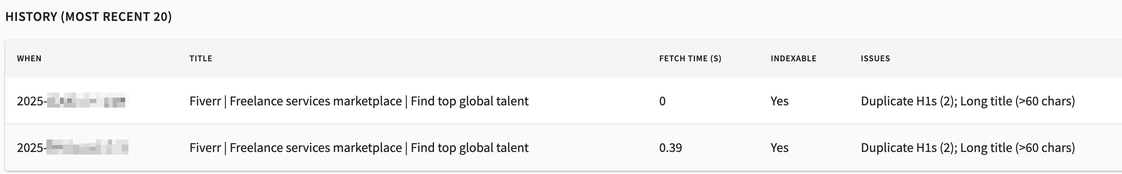Image resolution: width=1122 pixels, height=174 pixels.
Task: Click Long title (>60 chars) in first row
Action: tap(1017, 102)
